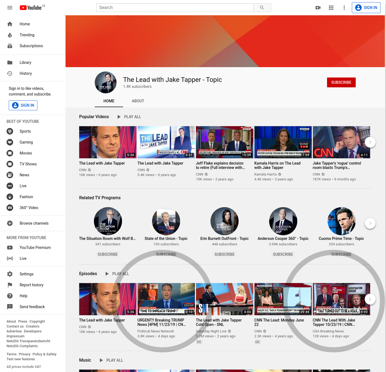Select the Movies channel icon
This screenshot has height=372, width=386.
(10, 153)
